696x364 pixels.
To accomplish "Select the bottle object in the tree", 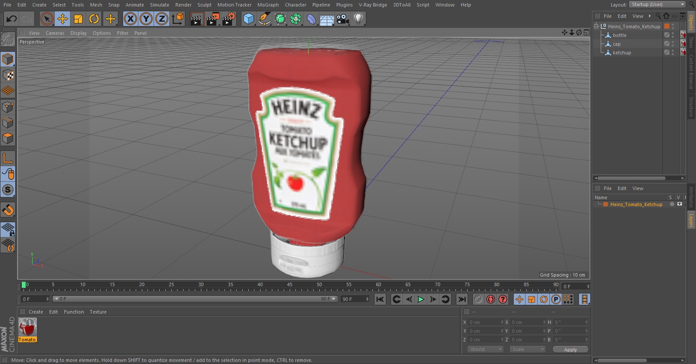I will (619, 35).
